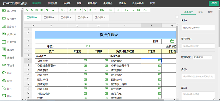
Task: Click the copy icon left of scissors
Action: (37, 10)
